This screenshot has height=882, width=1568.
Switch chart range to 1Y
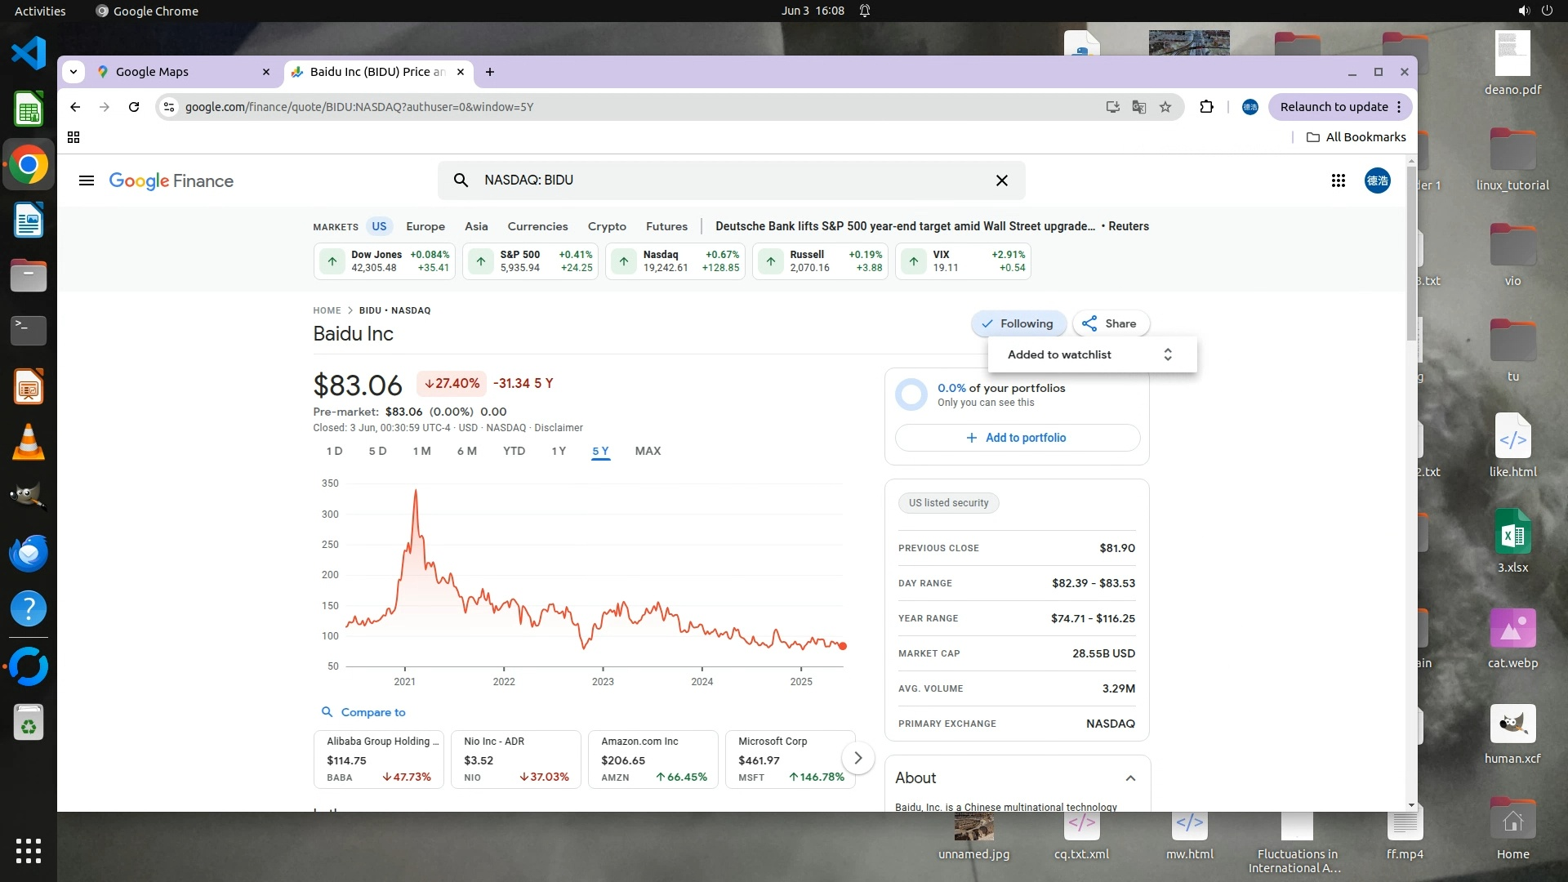pyautogui.click(x=559, y=451)
